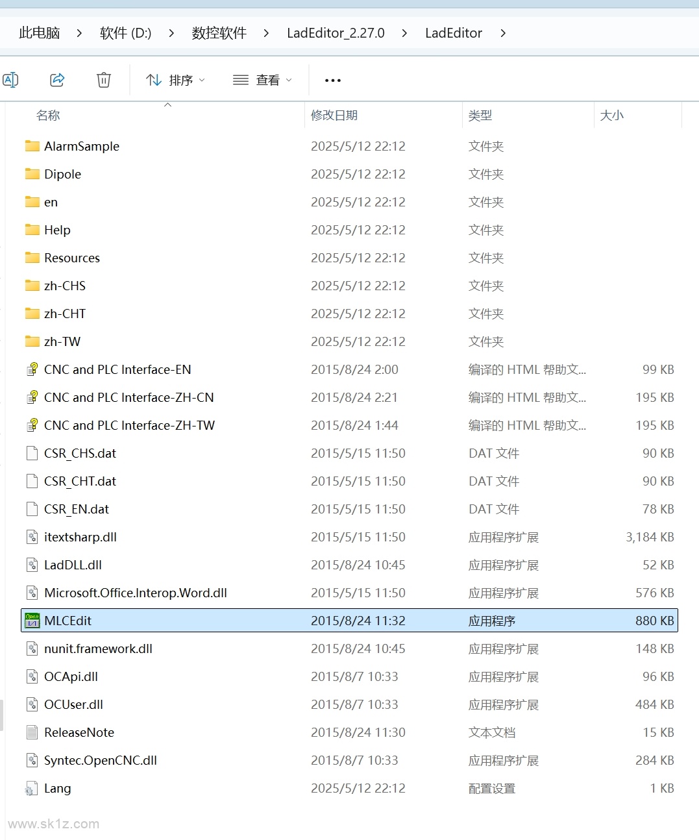The height and width of the screenshot is (840, 699).
Task: Select the folder name AlarmSample
Action: click(x=82, y=146)
